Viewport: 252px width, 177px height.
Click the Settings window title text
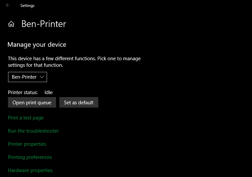(x=27, y=6)
